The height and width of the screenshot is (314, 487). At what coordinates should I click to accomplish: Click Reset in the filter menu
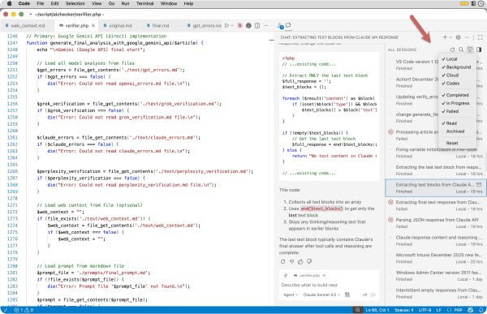pos(456,143)
